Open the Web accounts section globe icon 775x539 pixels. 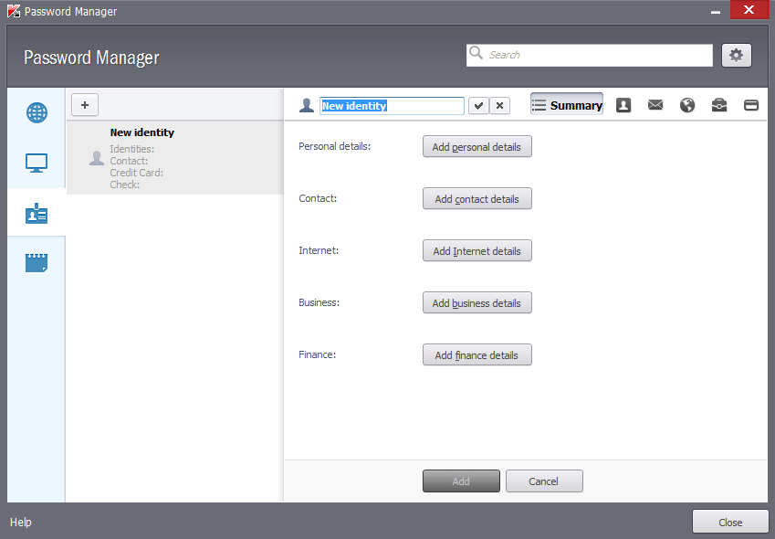[x=37, y=112]
